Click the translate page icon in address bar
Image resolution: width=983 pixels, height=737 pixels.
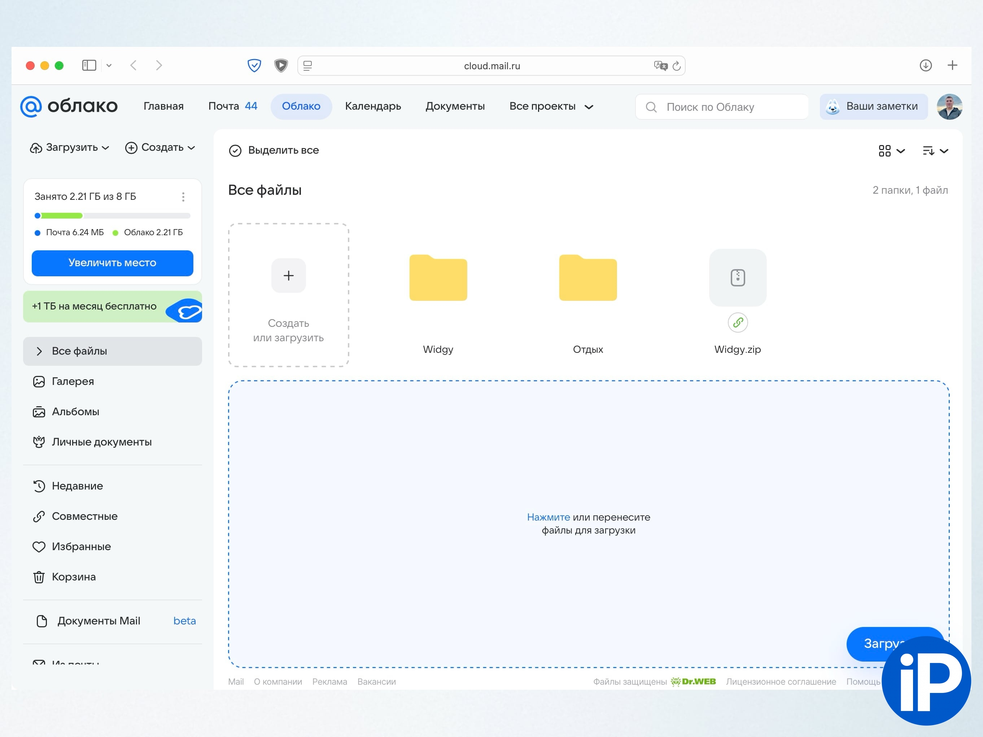tap(660, 66)
